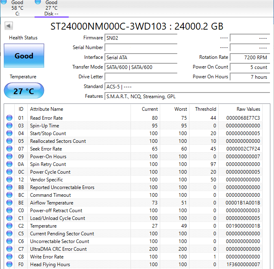274x269 pixels.
Task: Select the Seek Error Rate attribute name
Action: (x=46, y=149)
